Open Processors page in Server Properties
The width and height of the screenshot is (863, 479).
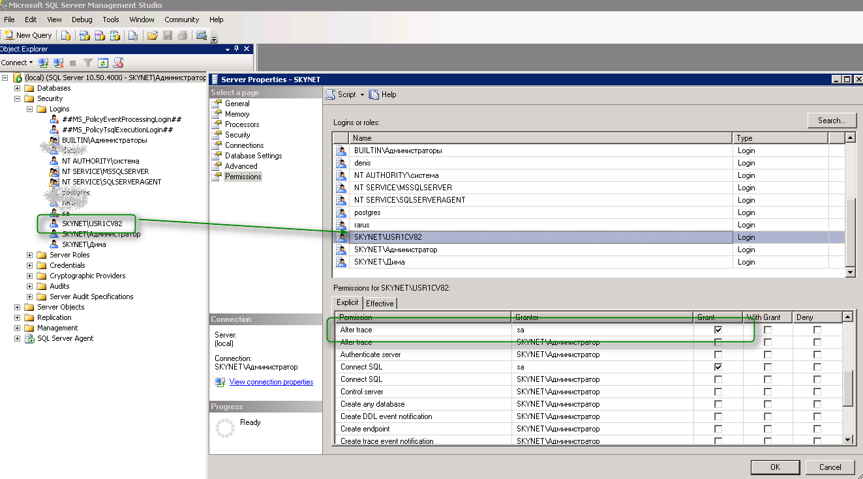[242, 124]
